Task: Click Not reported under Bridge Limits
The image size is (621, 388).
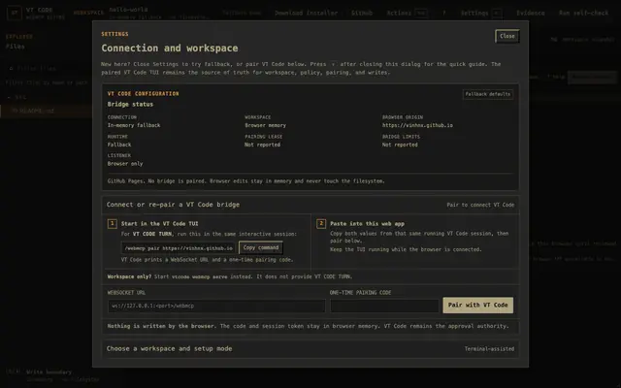Action: [400, 145]
